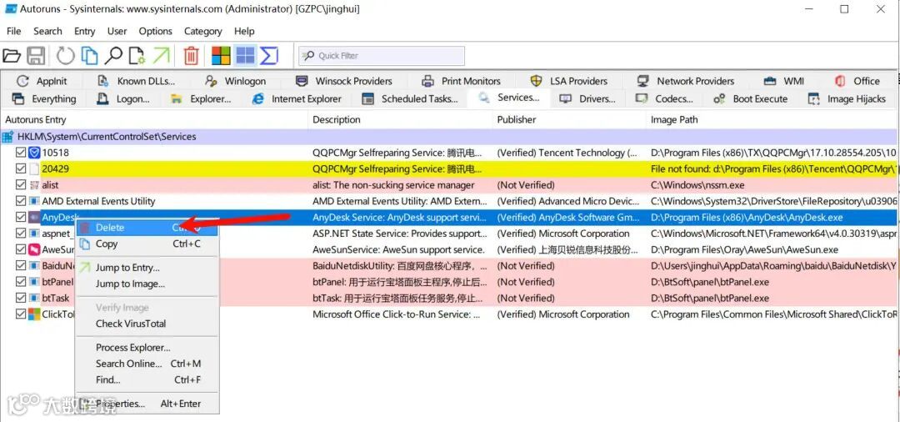Open the Category menu
The image size is (900, 422).
pos(202,31)
